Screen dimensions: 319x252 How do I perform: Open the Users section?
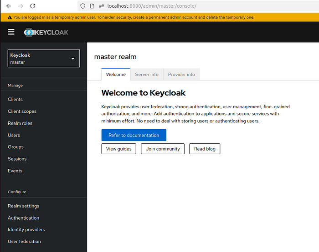pyautogui.click(x=14, y=135)
